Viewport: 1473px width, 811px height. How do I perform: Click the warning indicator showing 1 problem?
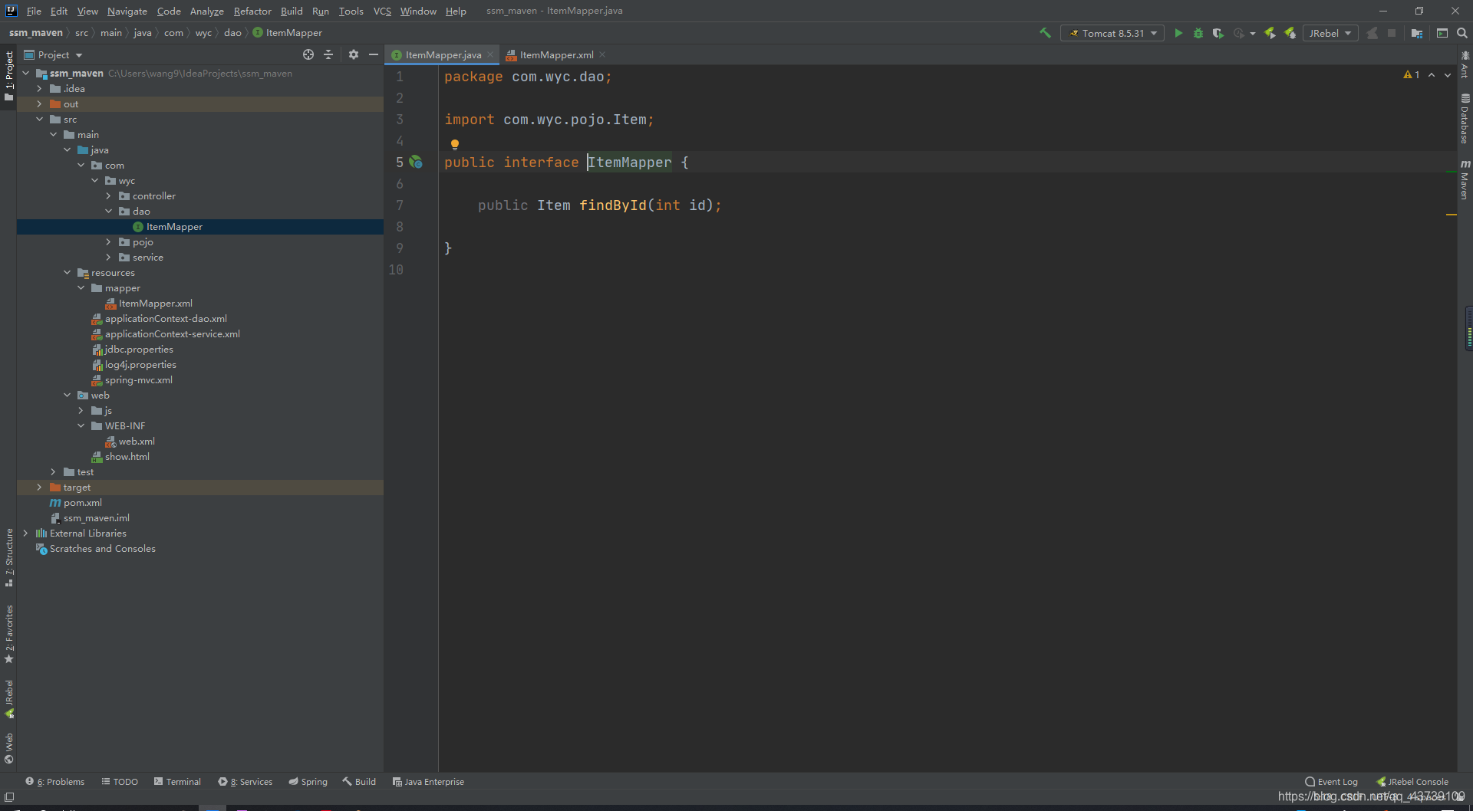click(1411, 74)
